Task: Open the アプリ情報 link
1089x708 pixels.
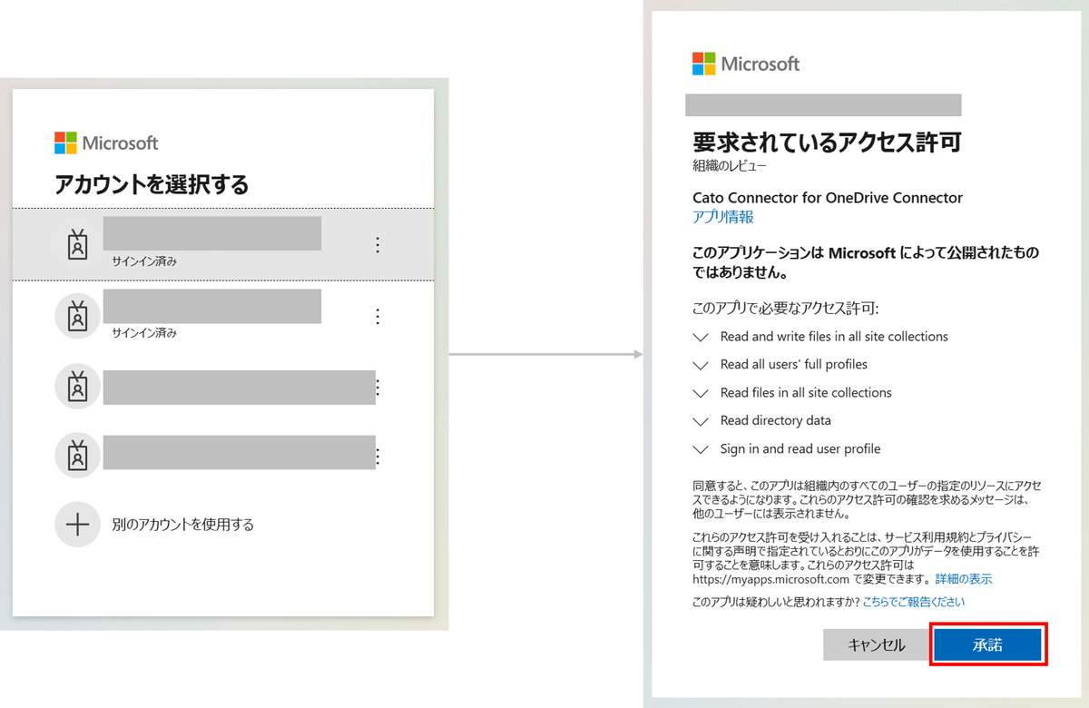Action: [x=722, y=217]
